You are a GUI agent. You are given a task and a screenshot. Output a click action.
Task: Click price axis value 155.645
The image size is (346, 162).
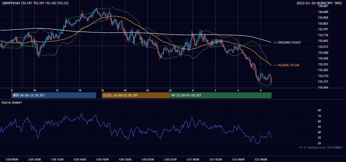click(x=323, y=41)
